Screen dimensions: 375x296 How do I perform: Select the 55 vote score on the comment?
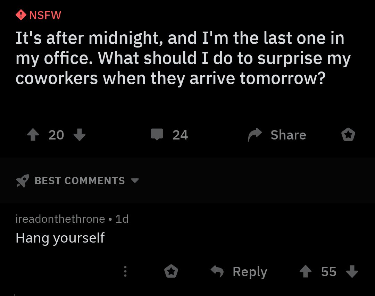tap(328, 272)
